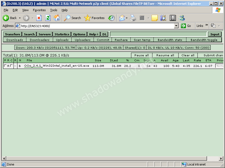Open the Help menu

65,10
